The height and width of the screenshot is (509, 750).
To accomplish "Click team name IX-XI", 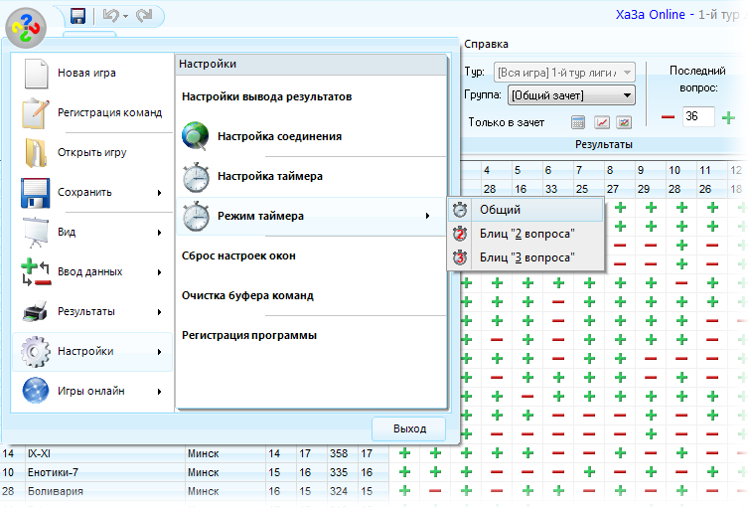I will point(39,453).
